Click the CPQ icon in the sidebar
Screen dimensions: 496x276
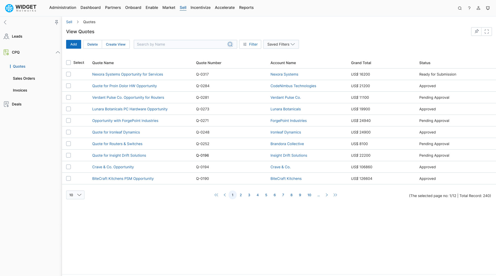click(x=6, y=52)
